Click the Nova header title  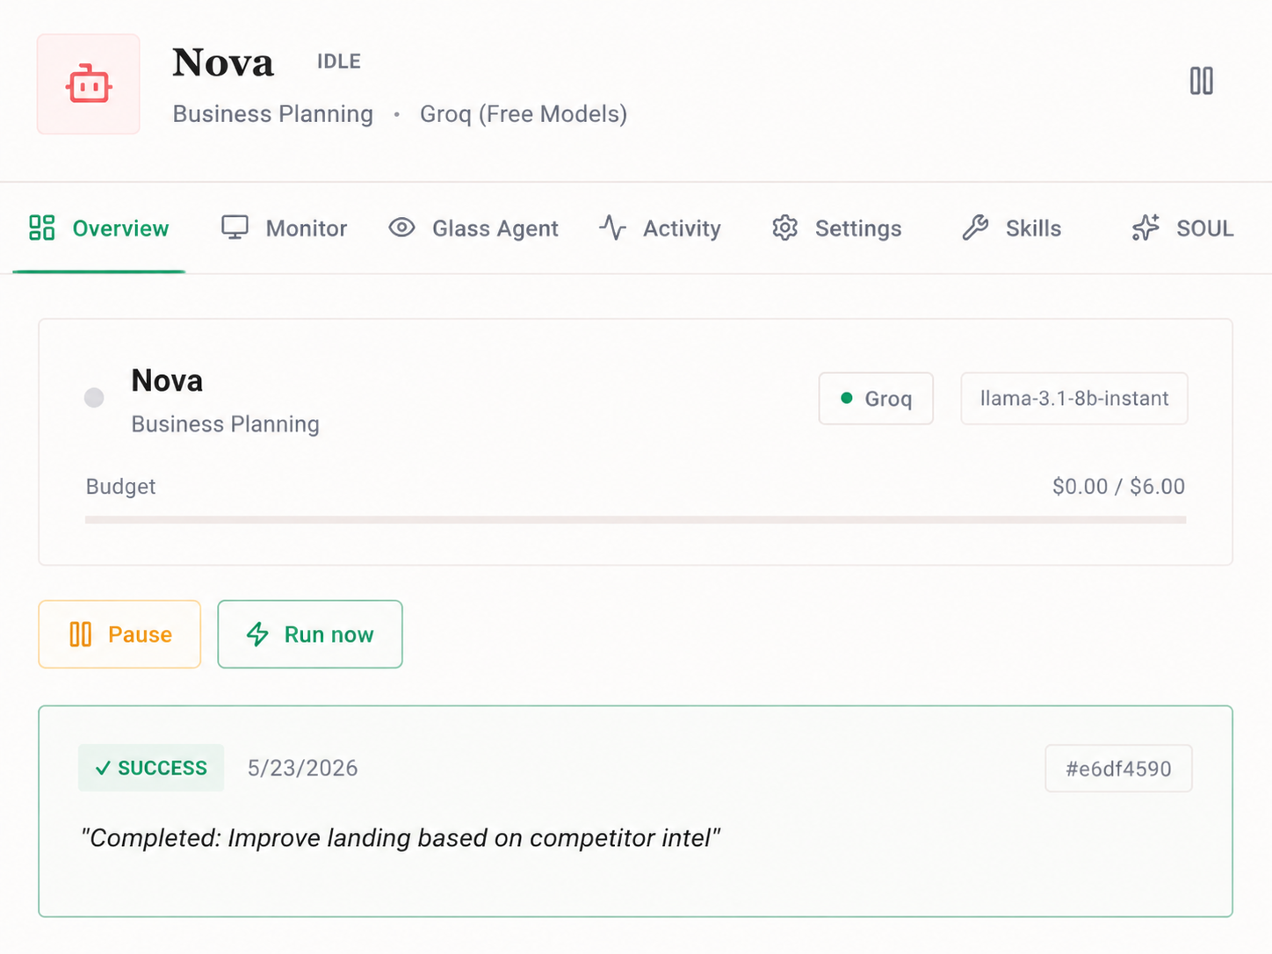[x=223, y=62]
